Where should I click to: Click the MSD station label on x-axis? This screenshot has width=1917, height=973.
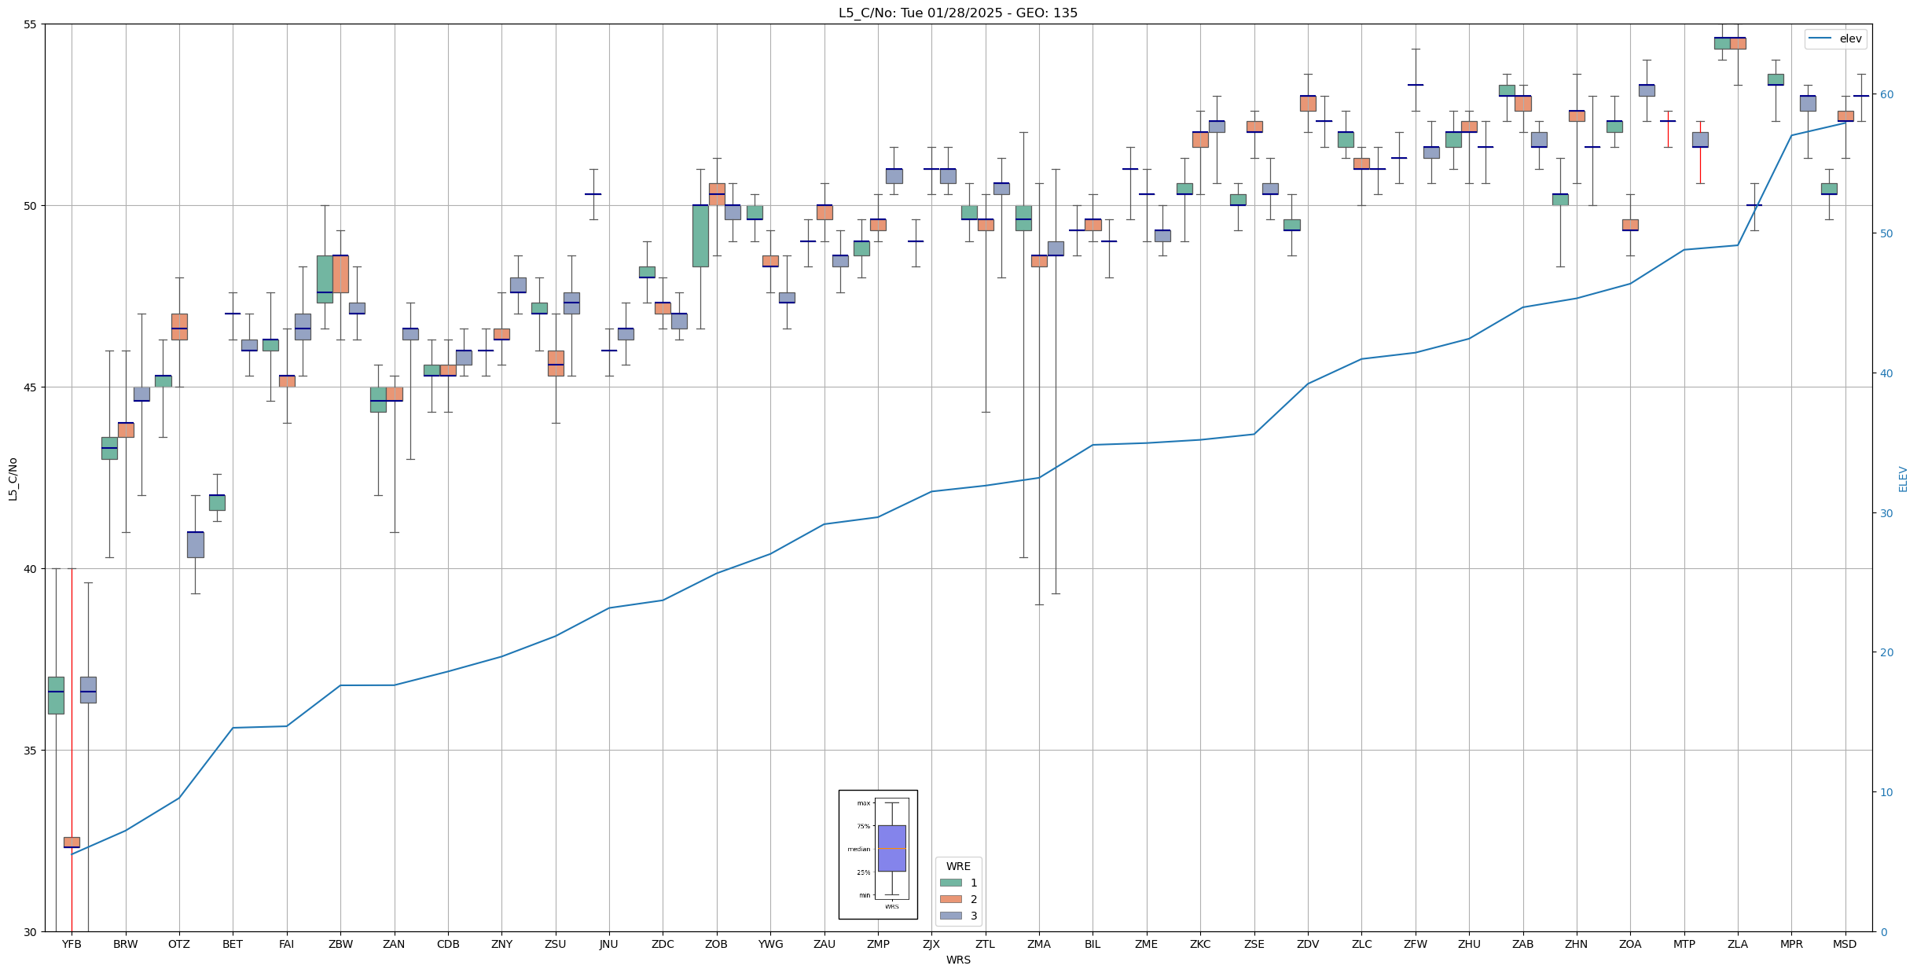coord(1845,944)
